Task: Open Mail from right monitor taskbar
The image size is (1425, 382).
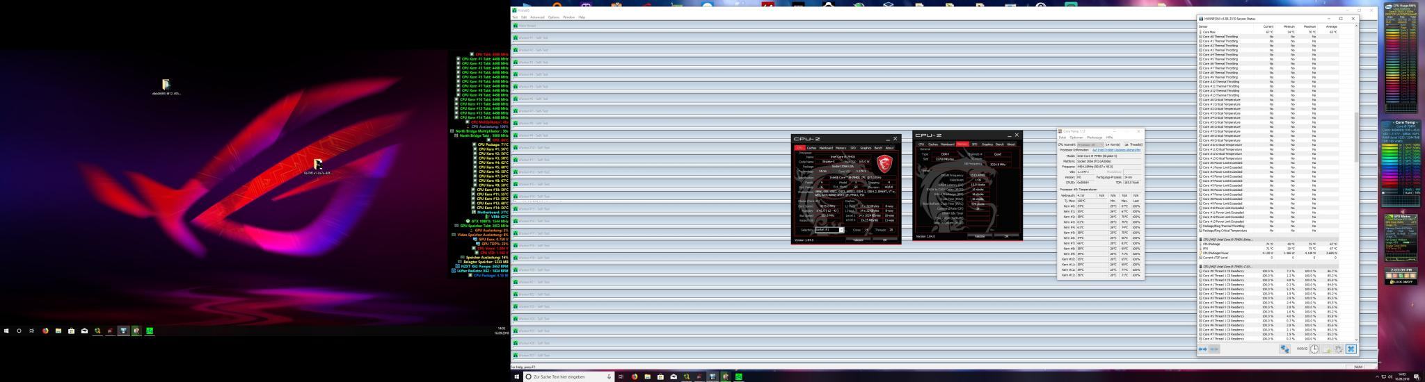Action: point(674,376)
